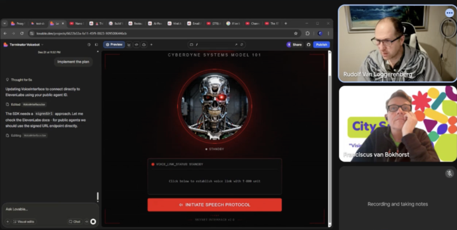Select the 'Recording and taking notes' tile
This screenshot has height=230, width=457.
397,198
